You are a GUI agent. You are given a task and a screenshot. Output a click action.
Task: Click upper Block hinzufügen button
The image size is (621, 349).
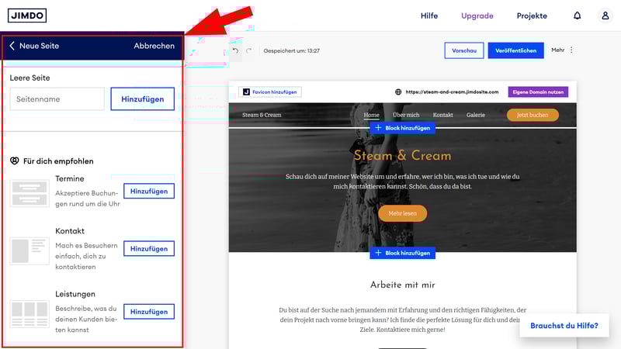[x=402, y=128]
